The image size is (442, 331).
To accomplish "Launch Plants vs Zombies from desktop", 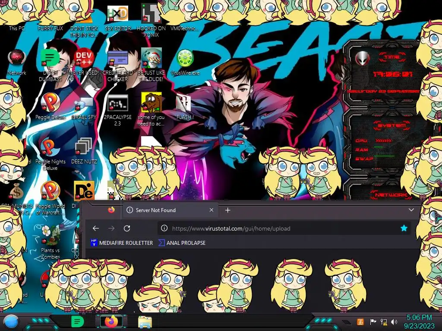I will pyautogui.click(x=50, y=235).
